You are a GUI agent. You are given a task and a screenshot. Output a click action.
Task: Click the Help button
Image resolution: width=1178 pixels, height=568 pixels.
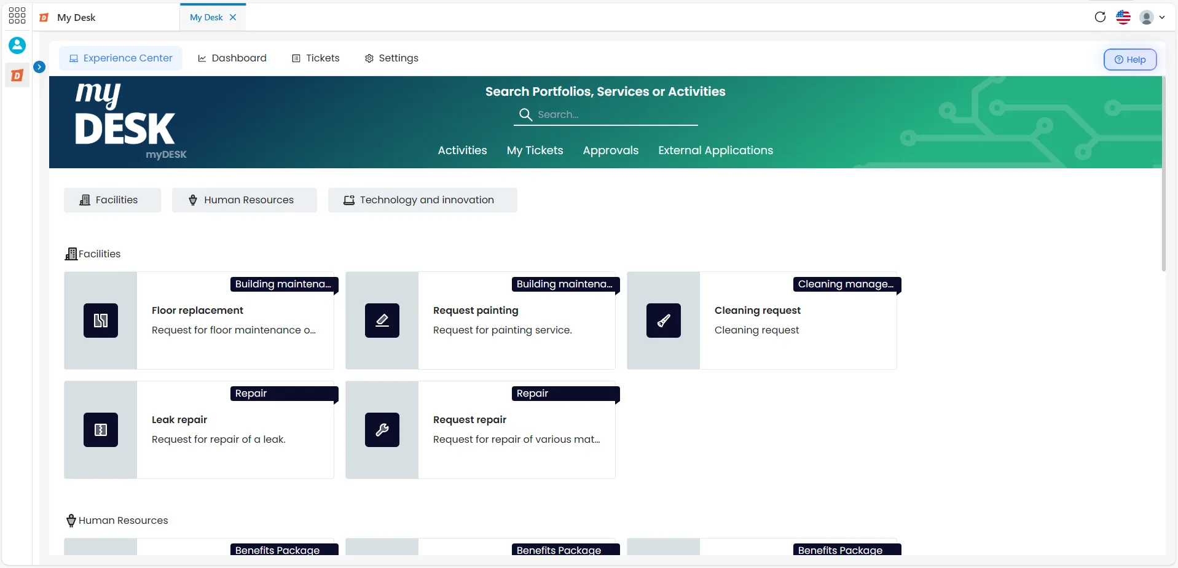tap(1130, 60)
